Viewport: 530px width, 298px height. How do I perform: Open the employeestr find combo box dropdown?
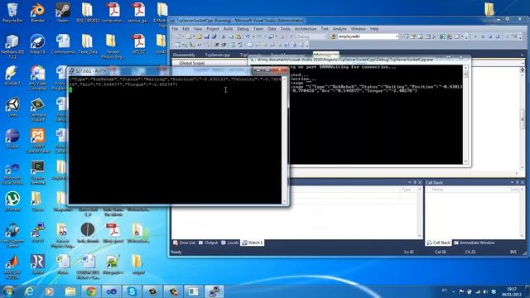397,36
